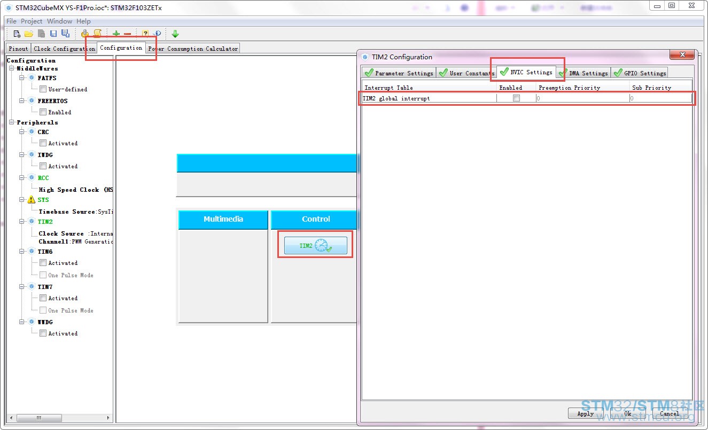Collapse the TIM6 tree node

click(22, 252)
